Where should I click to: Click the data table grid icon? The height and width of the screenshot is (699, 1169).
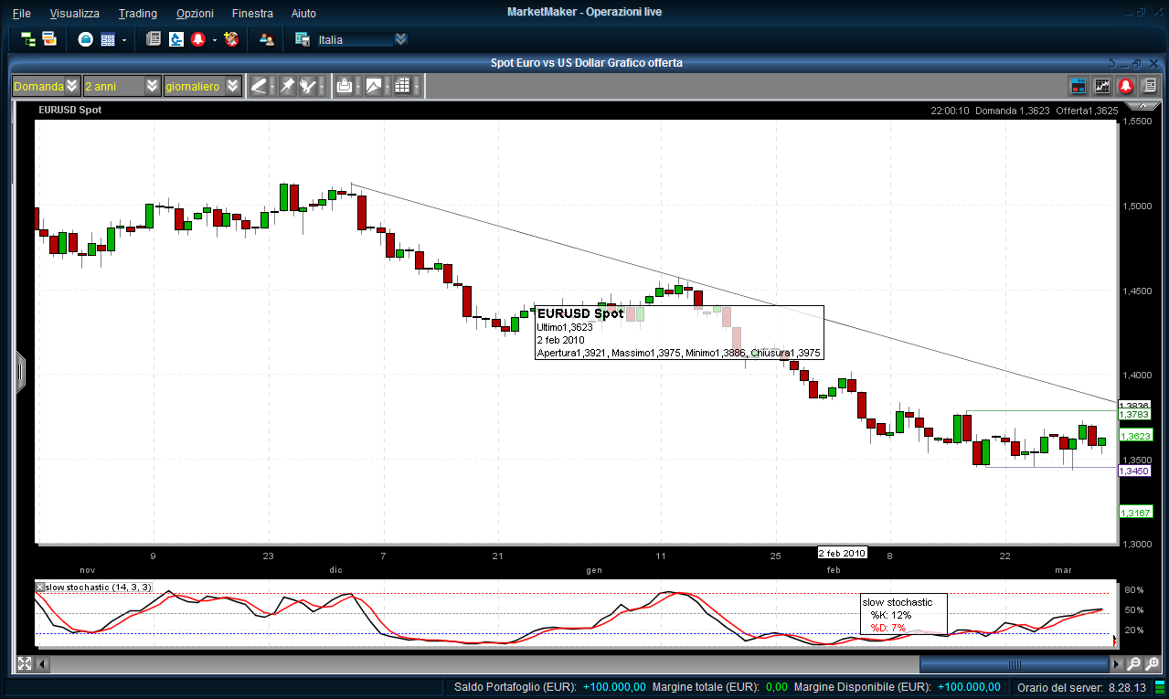point(402,86)
